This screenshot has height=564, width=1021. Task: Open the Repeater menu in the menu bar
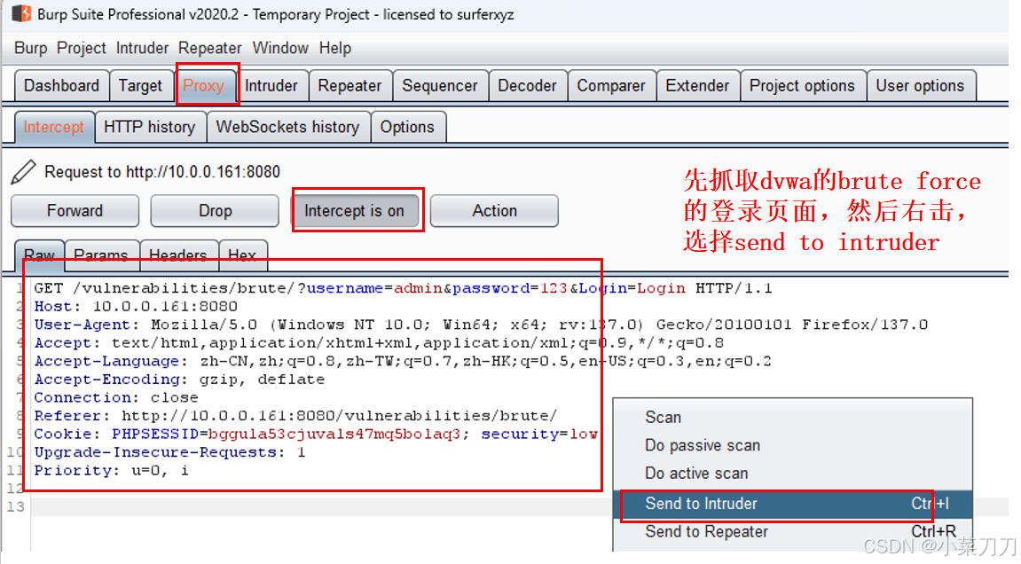pos(209,48)
